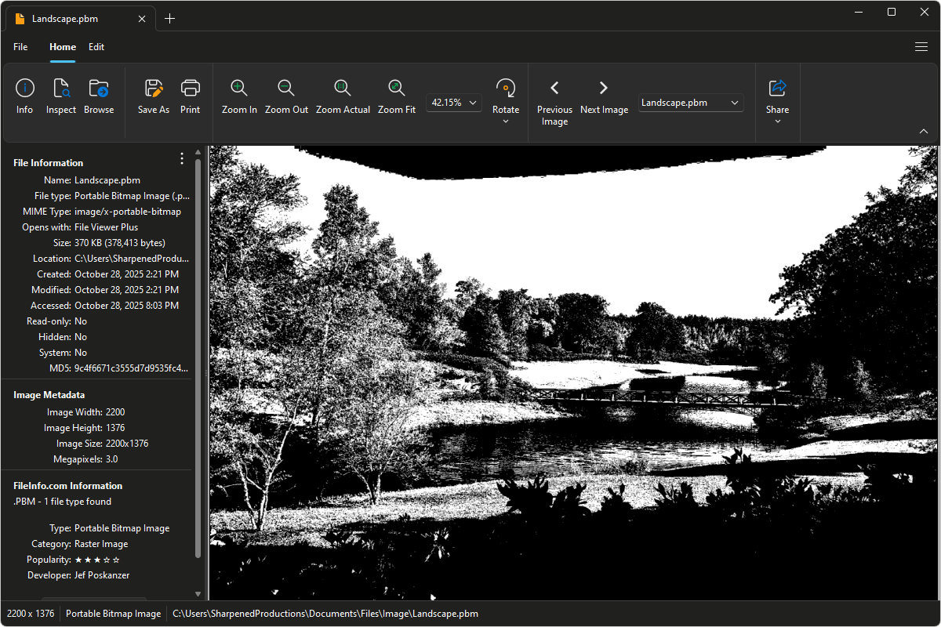Open the zoom percentage dropdown
The width and height of the screenshot is (941, 627).
(x=473, y=102)
